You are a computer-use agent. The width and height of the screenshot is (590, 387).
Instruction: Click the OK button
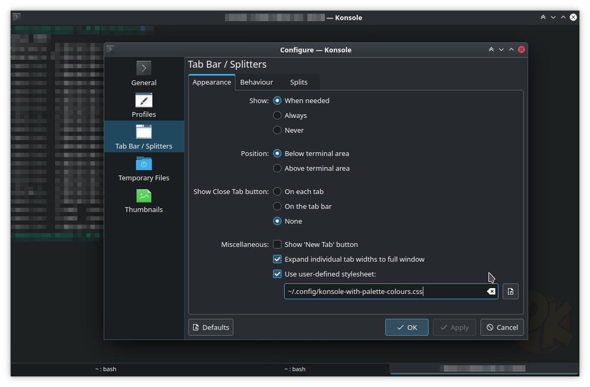(407, 327)
